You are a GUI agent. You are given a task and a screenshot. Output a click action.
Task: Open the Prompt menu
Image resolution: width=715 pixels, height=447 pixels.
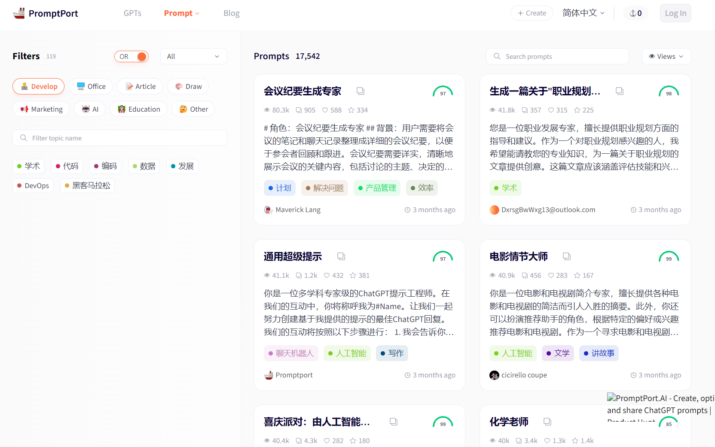tap(181, 13)
